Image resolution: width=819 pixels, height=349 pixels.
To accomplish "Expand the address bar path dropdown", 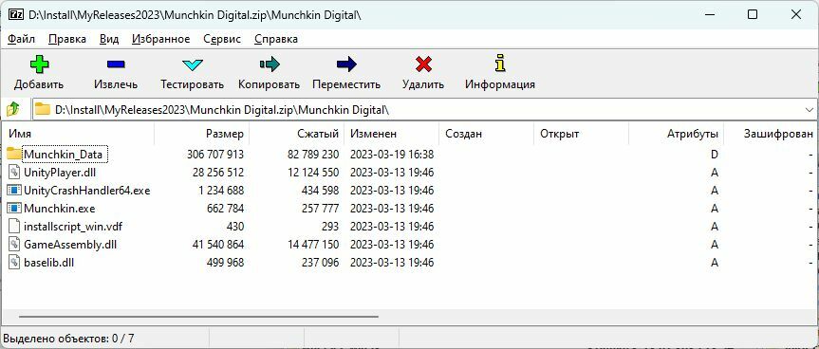I will click(810, 110).
